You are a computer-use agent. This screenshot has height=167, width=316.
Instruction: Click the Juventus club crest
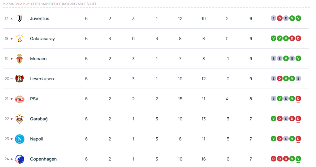click(x=20, y=19)
